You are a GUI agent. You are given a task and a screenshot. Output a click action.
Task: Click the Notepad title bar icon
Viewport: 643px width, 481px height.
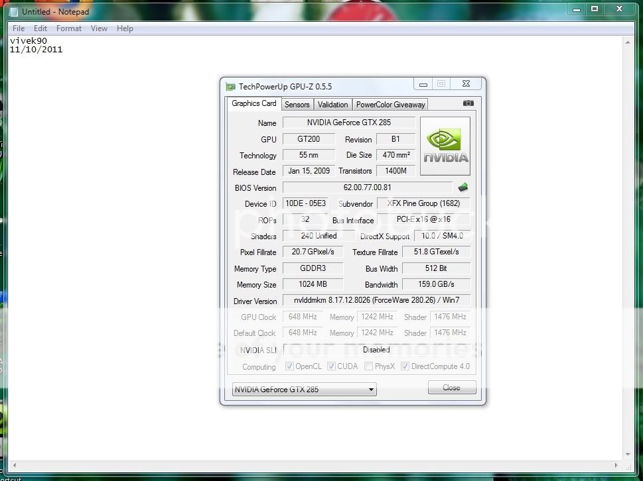coord(13,12)
